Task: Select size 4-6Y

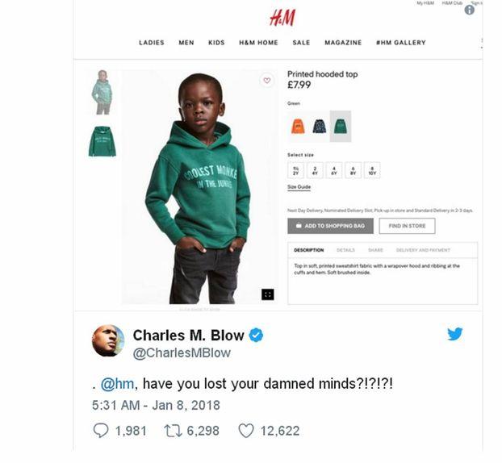Action: 334,170
